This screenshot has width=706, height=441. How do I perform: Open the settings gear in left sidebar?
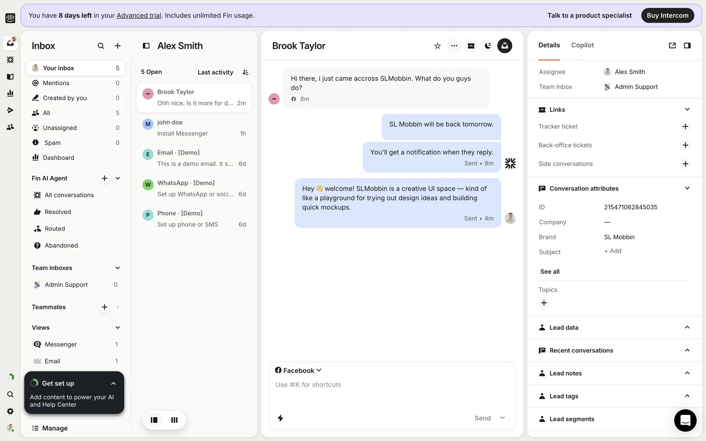(x=10, y=411)
